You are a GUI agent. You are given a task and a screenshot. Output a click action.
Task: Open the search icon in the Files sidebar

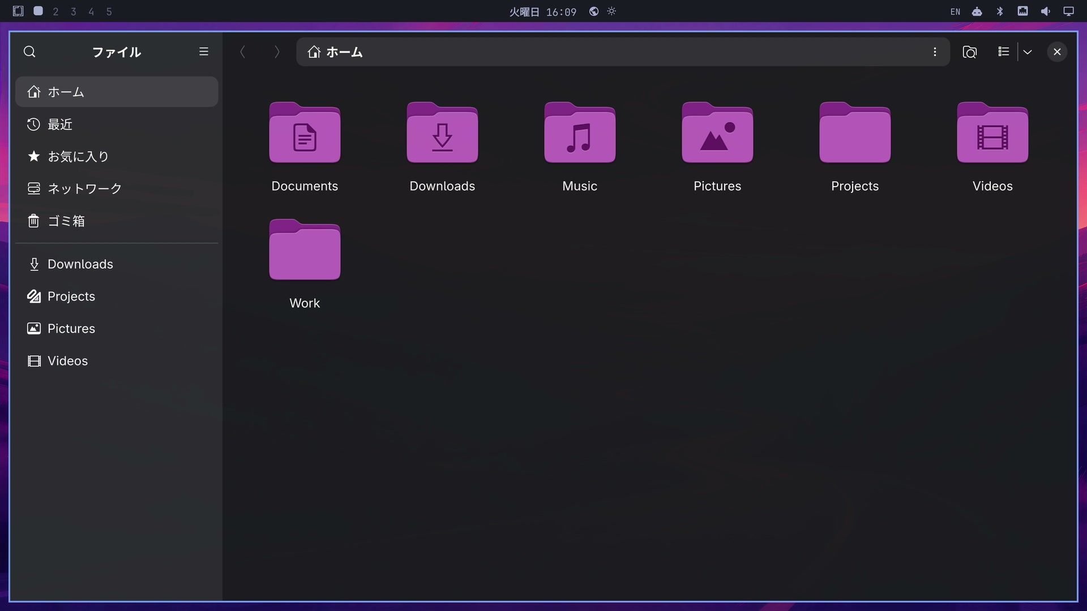(29, 52)
